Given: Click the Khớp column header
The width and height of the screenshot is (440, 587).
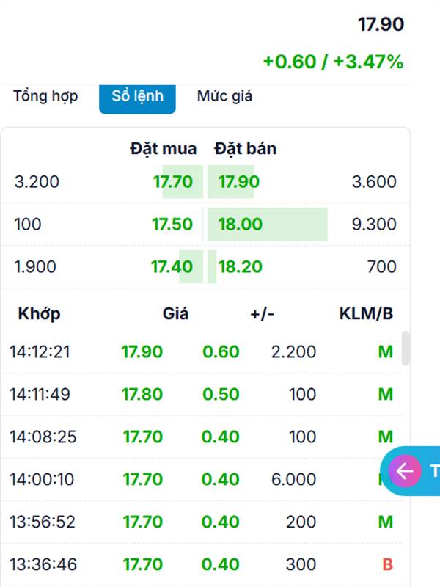Looking at the screenshot, I should point(39,314).
